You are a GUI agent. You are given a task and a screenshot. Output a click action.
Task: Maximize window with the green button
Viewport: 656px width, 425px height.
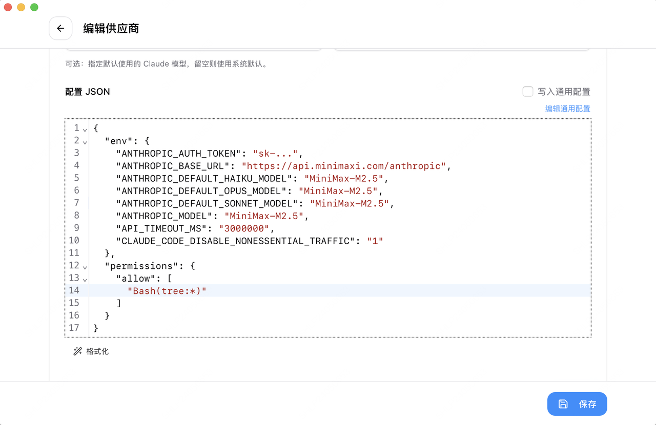[x=34, y=7]
